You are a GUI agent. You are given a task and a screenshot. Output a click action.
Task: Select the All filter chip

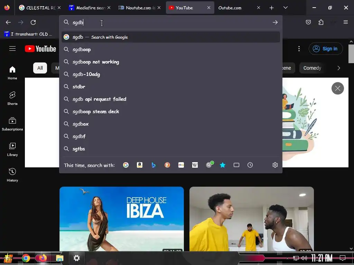click(x=40, y=68)
